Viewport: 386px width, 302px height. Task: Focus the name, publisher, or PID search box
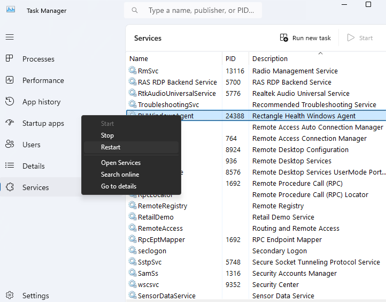[193, 10]
